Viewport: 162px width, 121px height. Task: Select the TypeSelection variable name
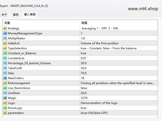pos(17,48)
